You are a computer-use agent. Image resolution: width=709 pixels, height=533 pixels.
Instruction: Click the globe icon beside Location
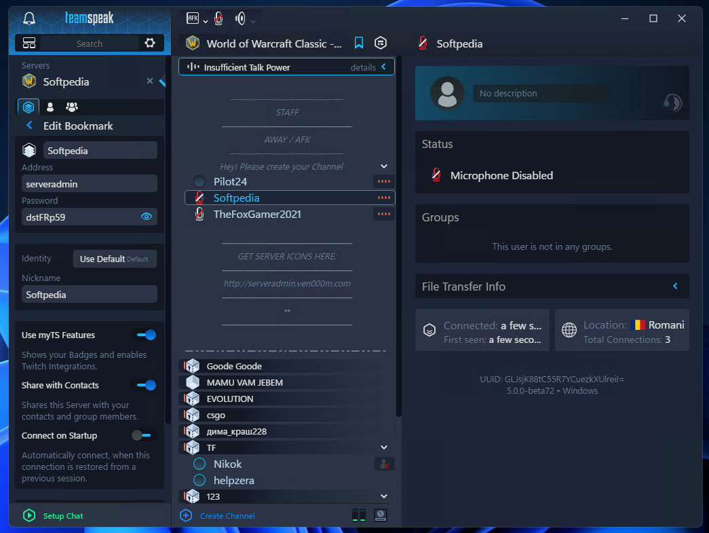(x=569, y=330)
